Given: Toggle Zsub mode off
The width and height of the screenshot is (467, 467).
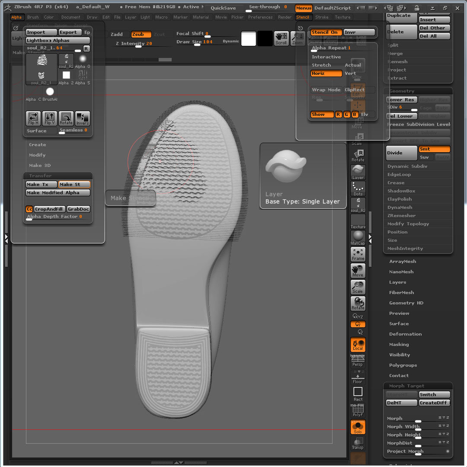Looking at the screenshot, I should [141, 35].
